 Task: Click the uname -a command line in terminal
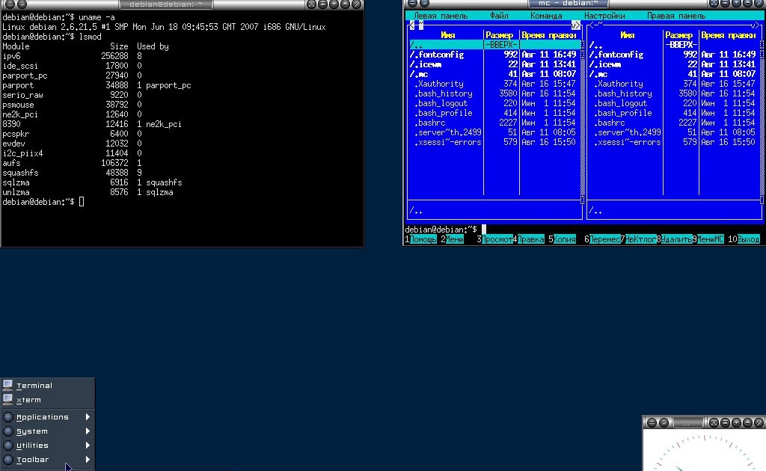coord(58,17)
